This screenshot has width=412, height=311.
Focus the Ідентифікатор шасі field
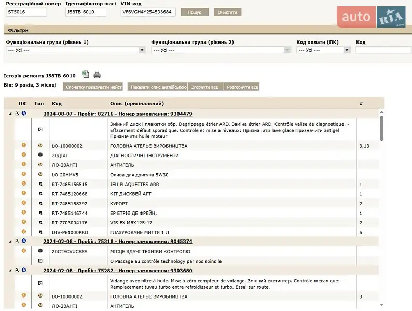click(x=86, y=12)
